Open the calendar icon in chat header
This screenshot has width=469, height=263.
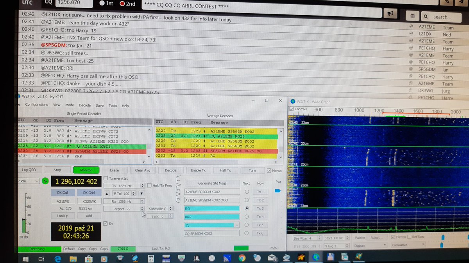(x=413, y=17)
